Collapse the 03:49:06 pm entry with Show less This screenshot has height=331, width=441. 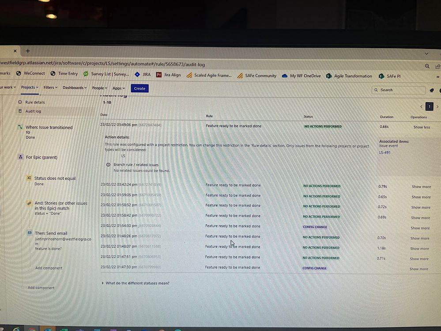422,127
